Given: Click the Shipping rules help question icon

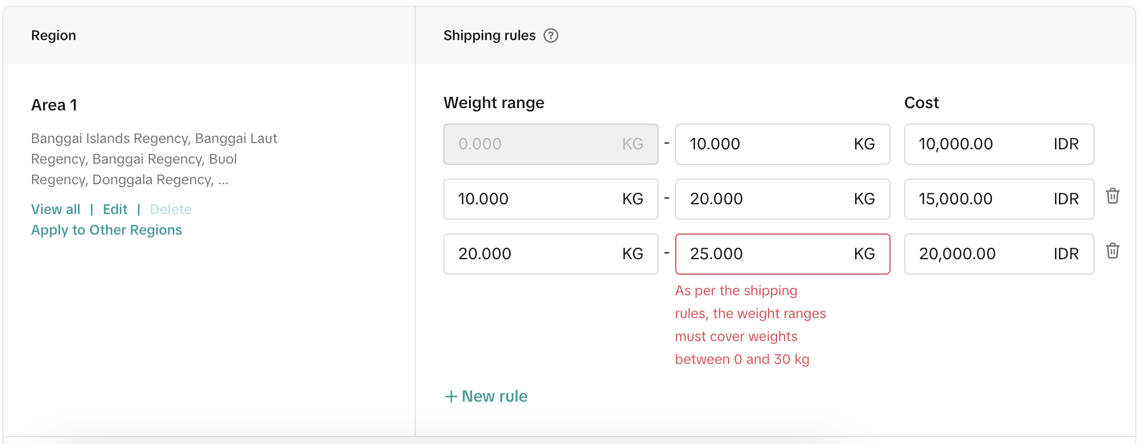Looking at the screenshot, I should (x=550, y=35).
